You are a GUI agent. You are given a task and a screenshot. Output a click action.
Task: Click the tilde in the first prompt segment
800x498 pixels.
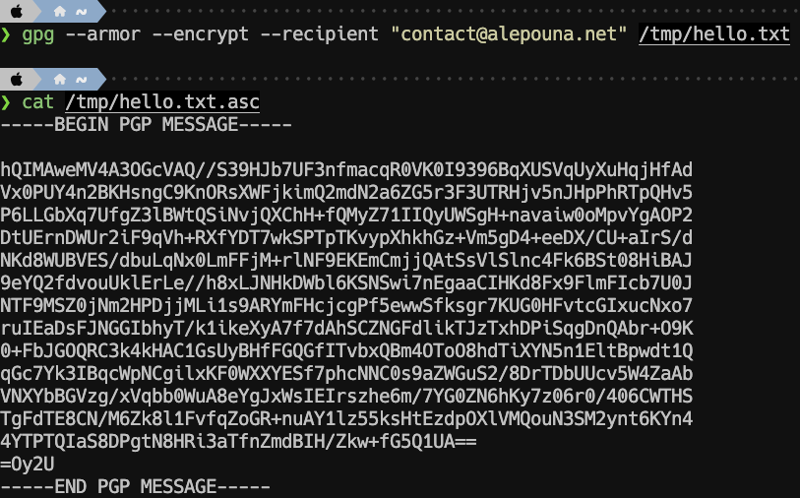click(x=80, y=9)
